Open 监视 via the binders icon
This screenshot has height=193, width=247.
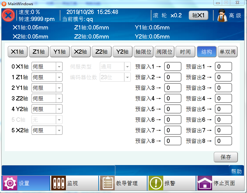point(58,183)
